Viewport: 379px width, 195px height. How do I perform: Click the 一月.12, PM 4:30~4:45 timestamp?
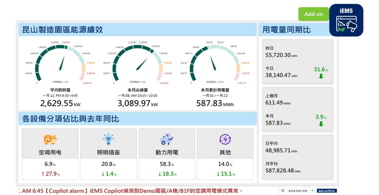click(60, 96)
